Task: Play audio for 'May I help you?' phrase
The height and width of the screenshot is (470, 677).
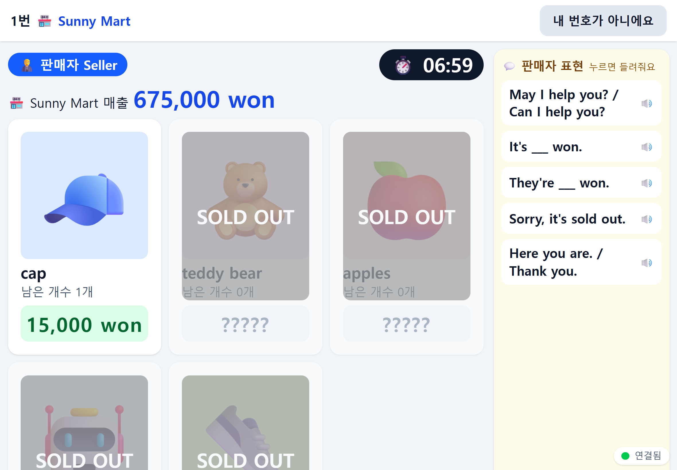Action: point(647,103)
